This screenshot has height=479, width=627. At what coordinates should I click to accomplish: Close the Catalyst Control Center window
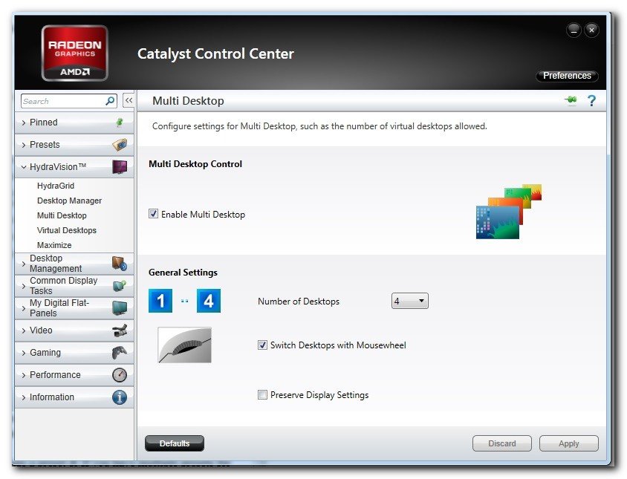592,30
